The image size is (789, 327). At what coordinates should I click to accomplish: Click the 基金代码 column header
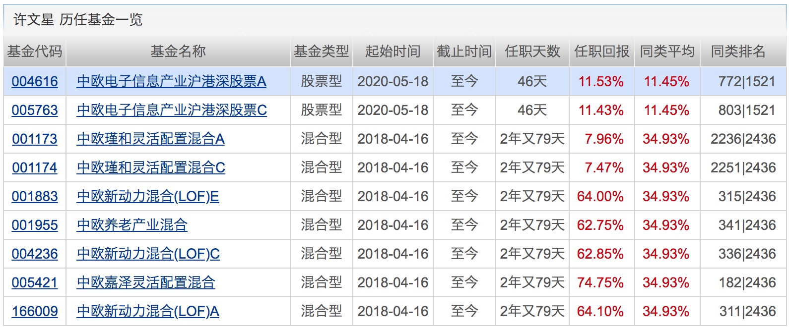[x=35, y=51]
